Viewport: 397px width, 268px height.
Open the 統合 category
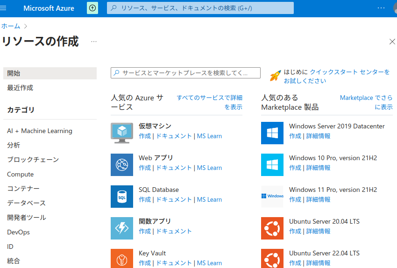click(x=14, y=261)
